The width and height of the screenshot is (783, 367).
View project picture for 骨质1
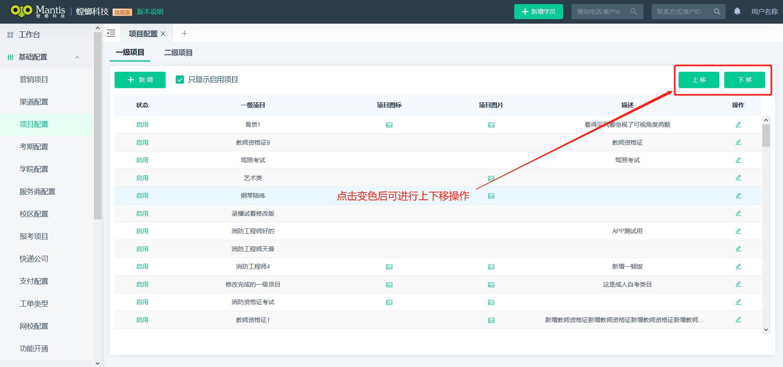491,125
